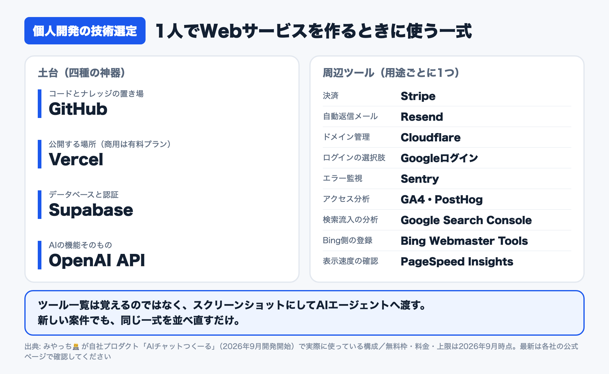
Task: Click the Bing側の登録 row label
Action: (348, 241)
